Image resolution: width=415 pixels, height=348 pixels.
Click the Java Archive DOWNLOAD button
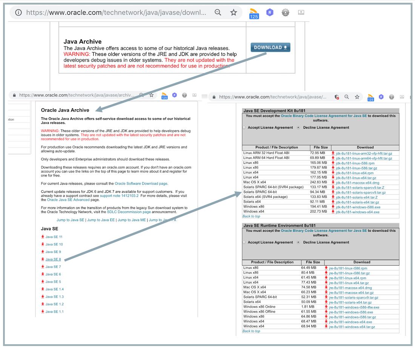coord(270,48)
